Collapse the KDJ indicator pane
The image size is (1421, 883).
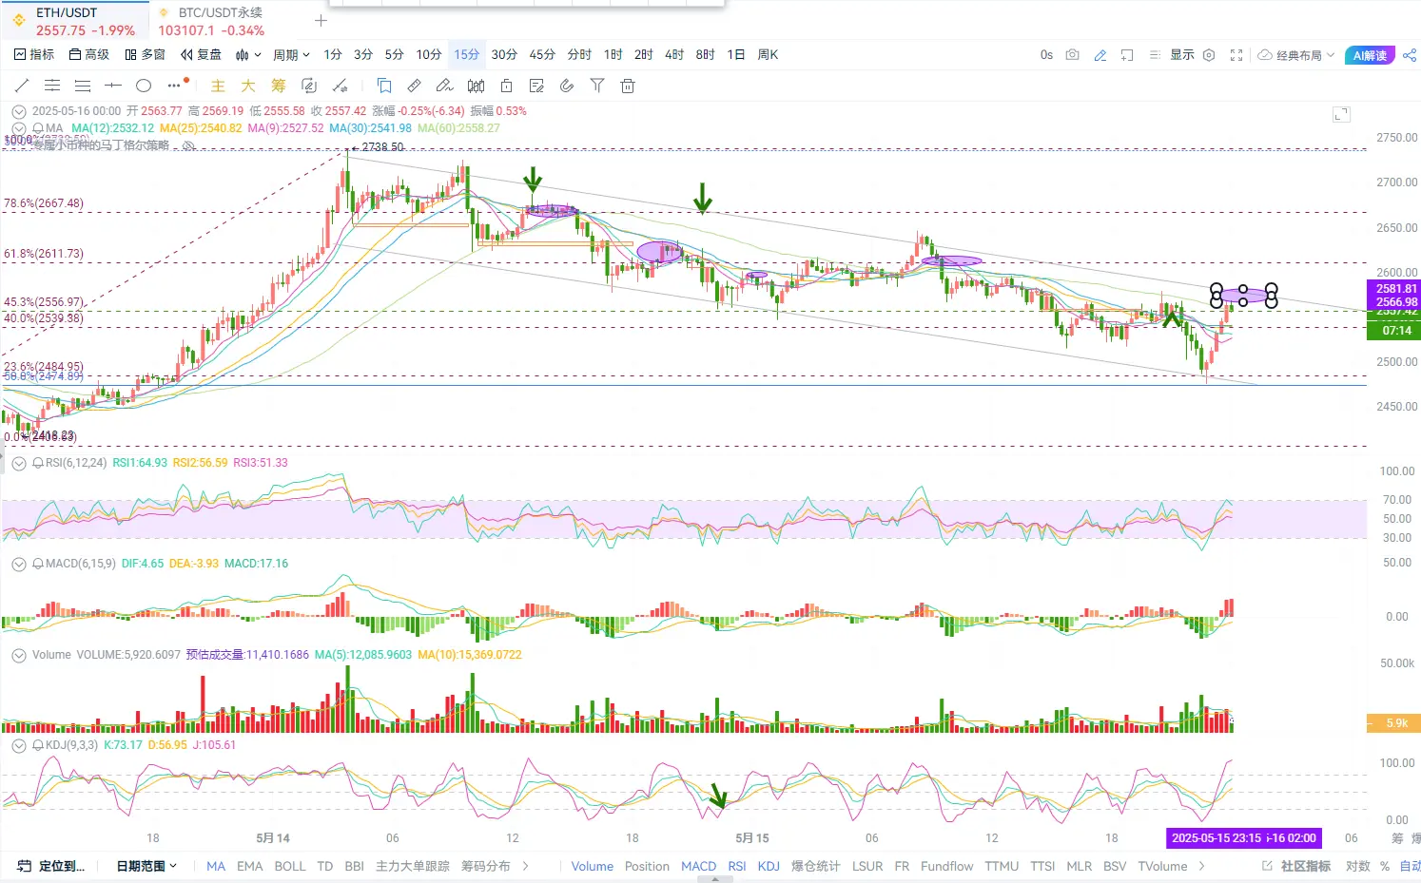click(x=18, y=745)
